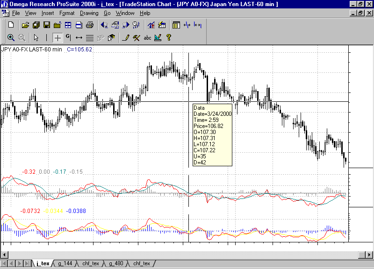Click the greyed zoom out magnifier
The image size is (374, 269).
tap(22, 38)
